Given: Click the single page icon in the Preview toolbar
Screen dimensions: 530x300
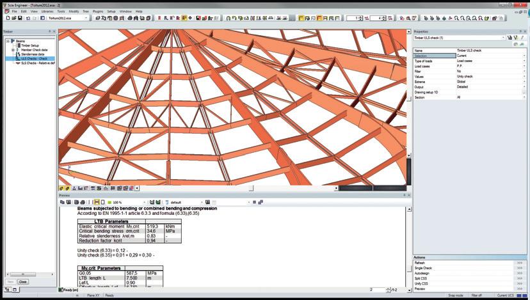Looking at the screenshot, I should pos(103,202).
